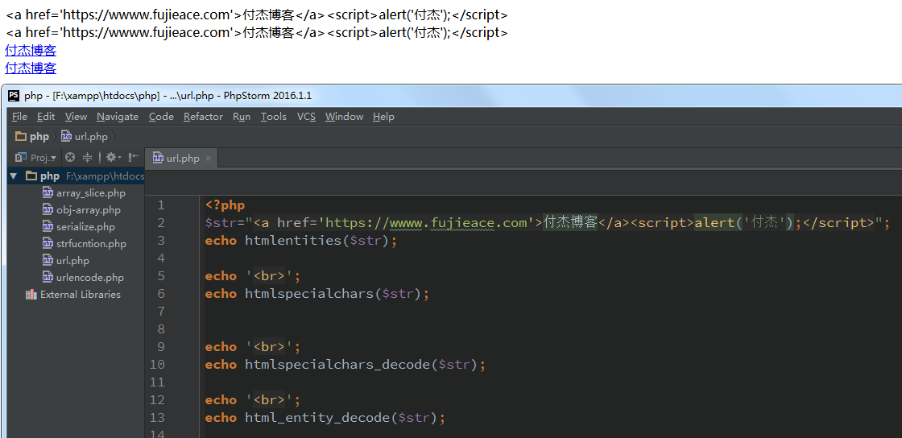Click the PhpStorm PS logo in title bar
This screenshot has width=902, height=438.
pos(14,96)
